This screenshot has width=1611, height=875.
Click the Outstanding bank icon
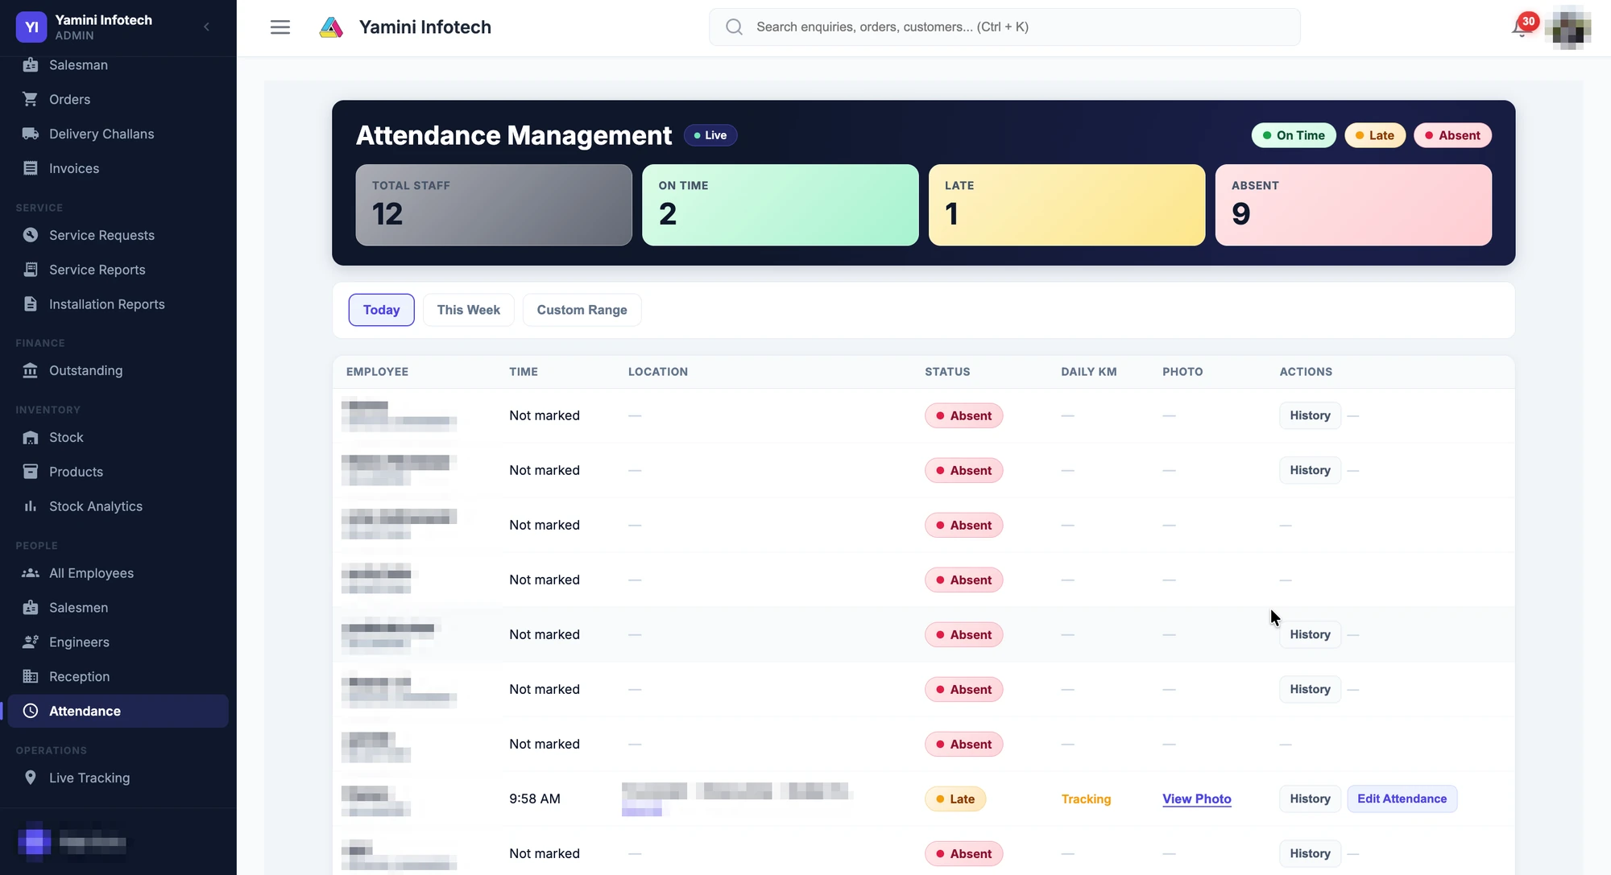tap(31, 370)
